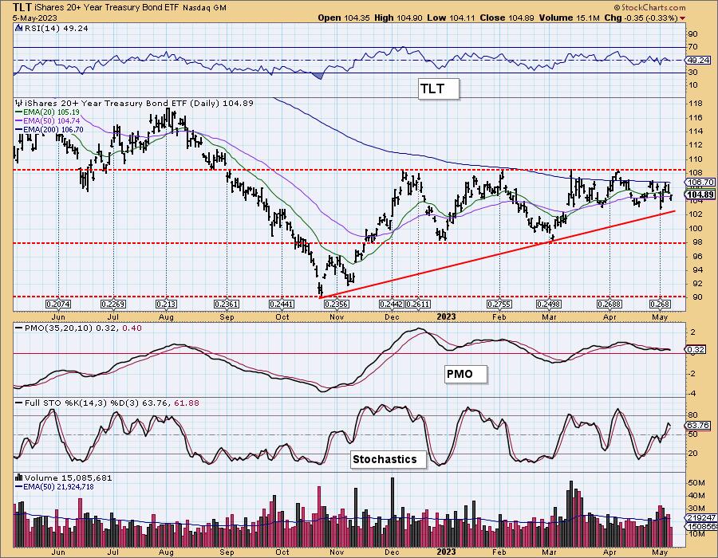718x558 pixels.
Task: Click the bold 104.89 price axis tag
Action: pyautogui.click(x=700, y=195)
